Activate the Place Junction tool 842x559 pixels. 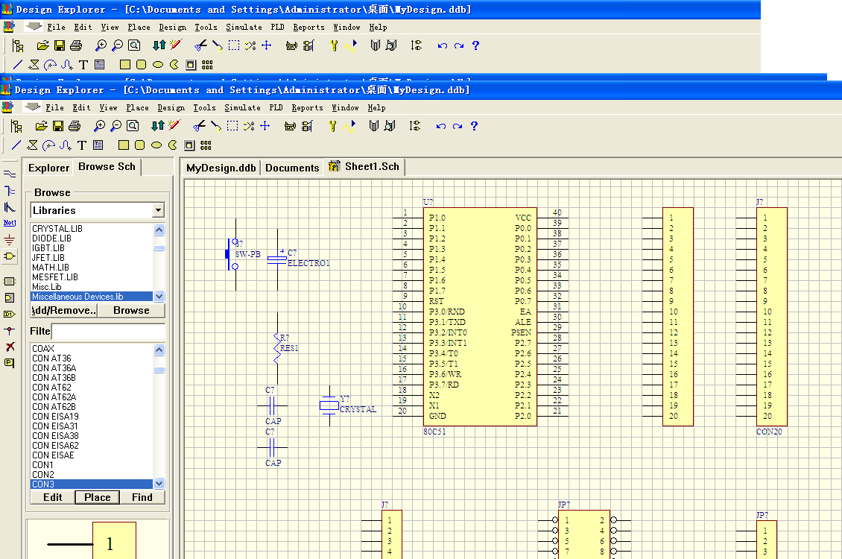click(10, 330)
